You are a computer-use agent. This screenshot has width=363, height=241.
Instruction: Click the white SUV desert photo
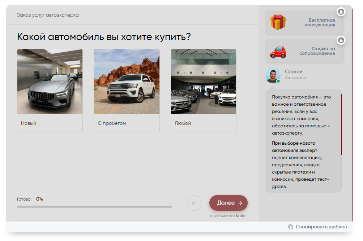click(x=127, y=82)
